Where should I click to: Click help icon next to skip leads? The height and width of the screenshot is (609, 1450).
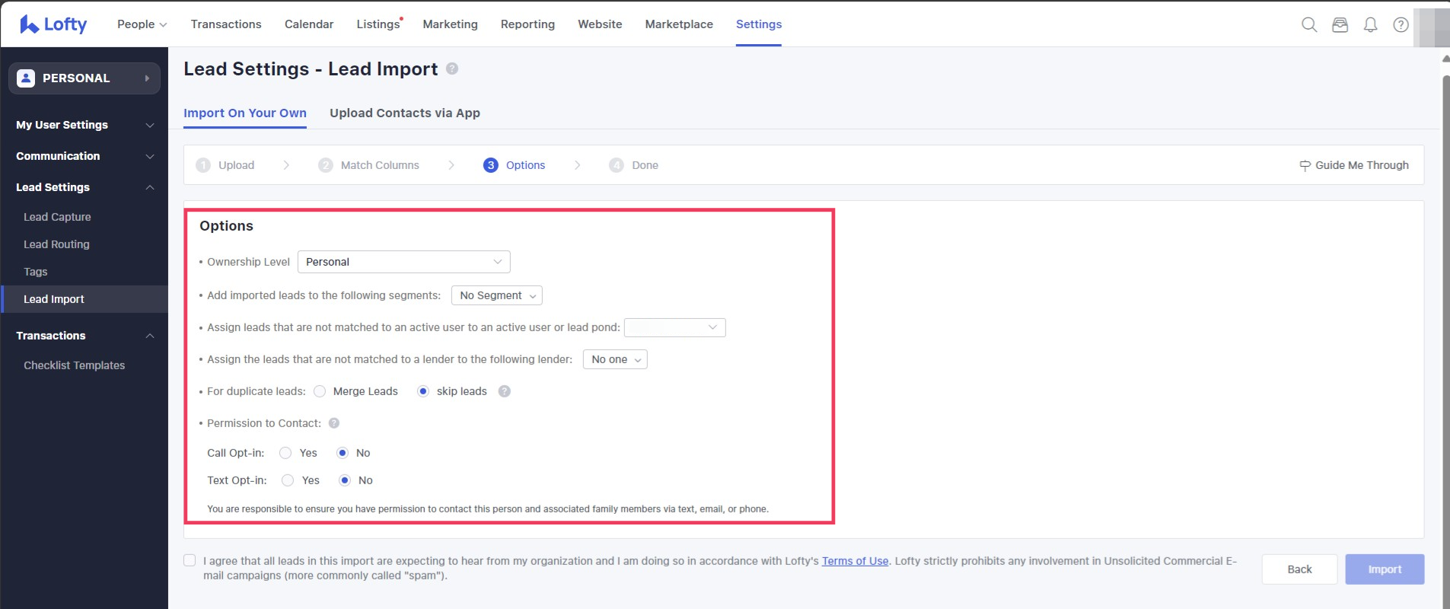coord(504,391)
